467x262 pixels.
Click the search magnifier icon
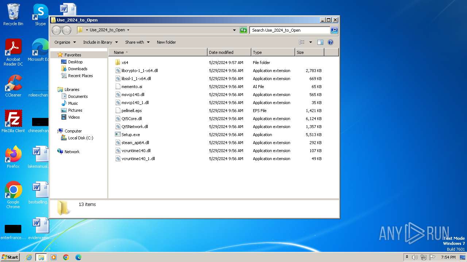334,30
